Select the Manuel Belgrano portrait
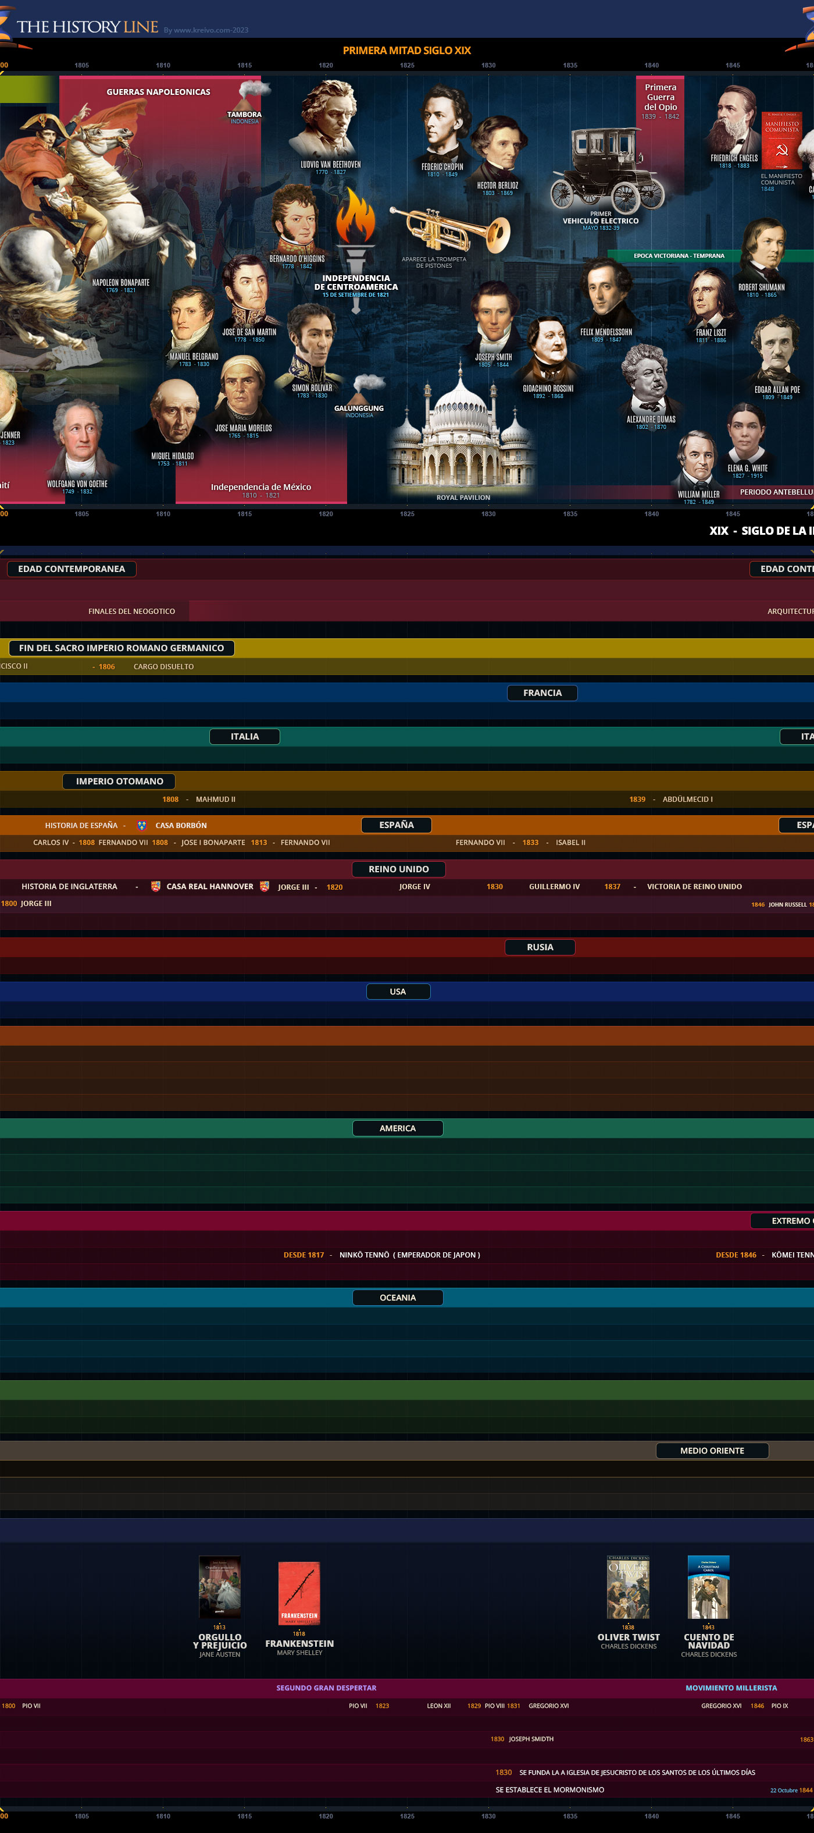Screen dimensions: 814x1833 [x=192, y=319]
